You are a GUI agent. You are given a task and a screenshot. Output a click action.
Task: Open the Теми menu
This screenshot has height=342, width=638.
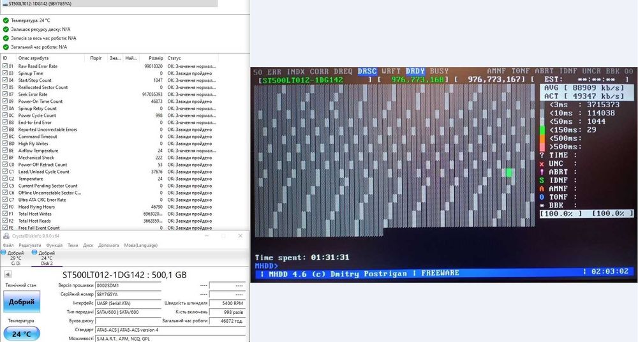(x=73, y=246)
